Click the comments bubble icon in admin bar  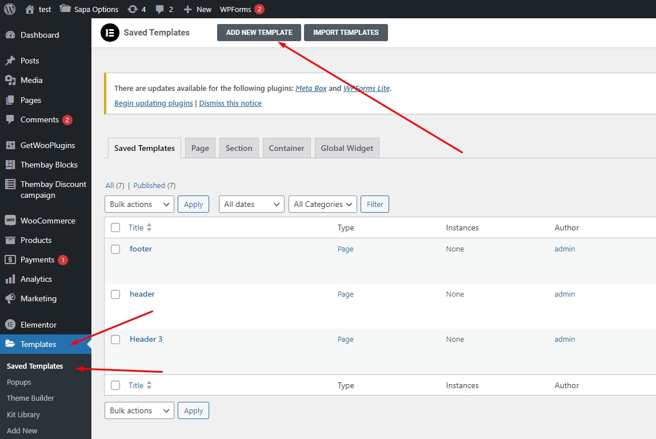pyautogui.click(x=160, y=9)
